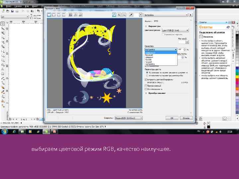Image resolution: width=239 pixels, height=179 pixels.
Task: Activate the pan hand tool in export dialog
Action: 114,15
